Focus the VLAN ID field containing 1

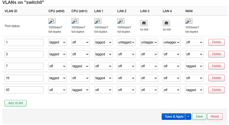24,43
